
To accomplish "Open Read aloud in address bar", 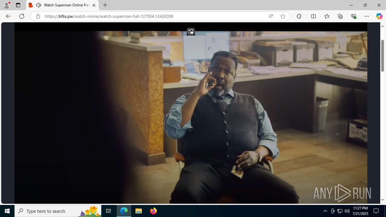I will [x=271, y=16].
